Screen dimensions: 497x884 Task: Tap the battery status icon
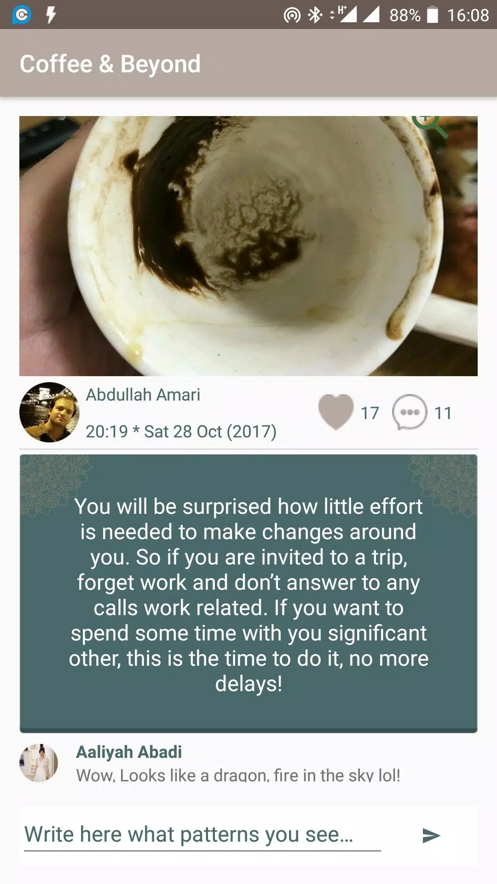(433, 15)
